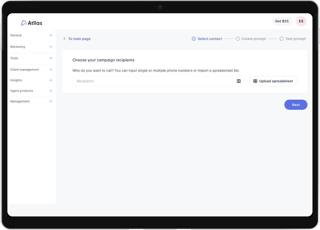Focus the Recipients input field

pos(153,81)
